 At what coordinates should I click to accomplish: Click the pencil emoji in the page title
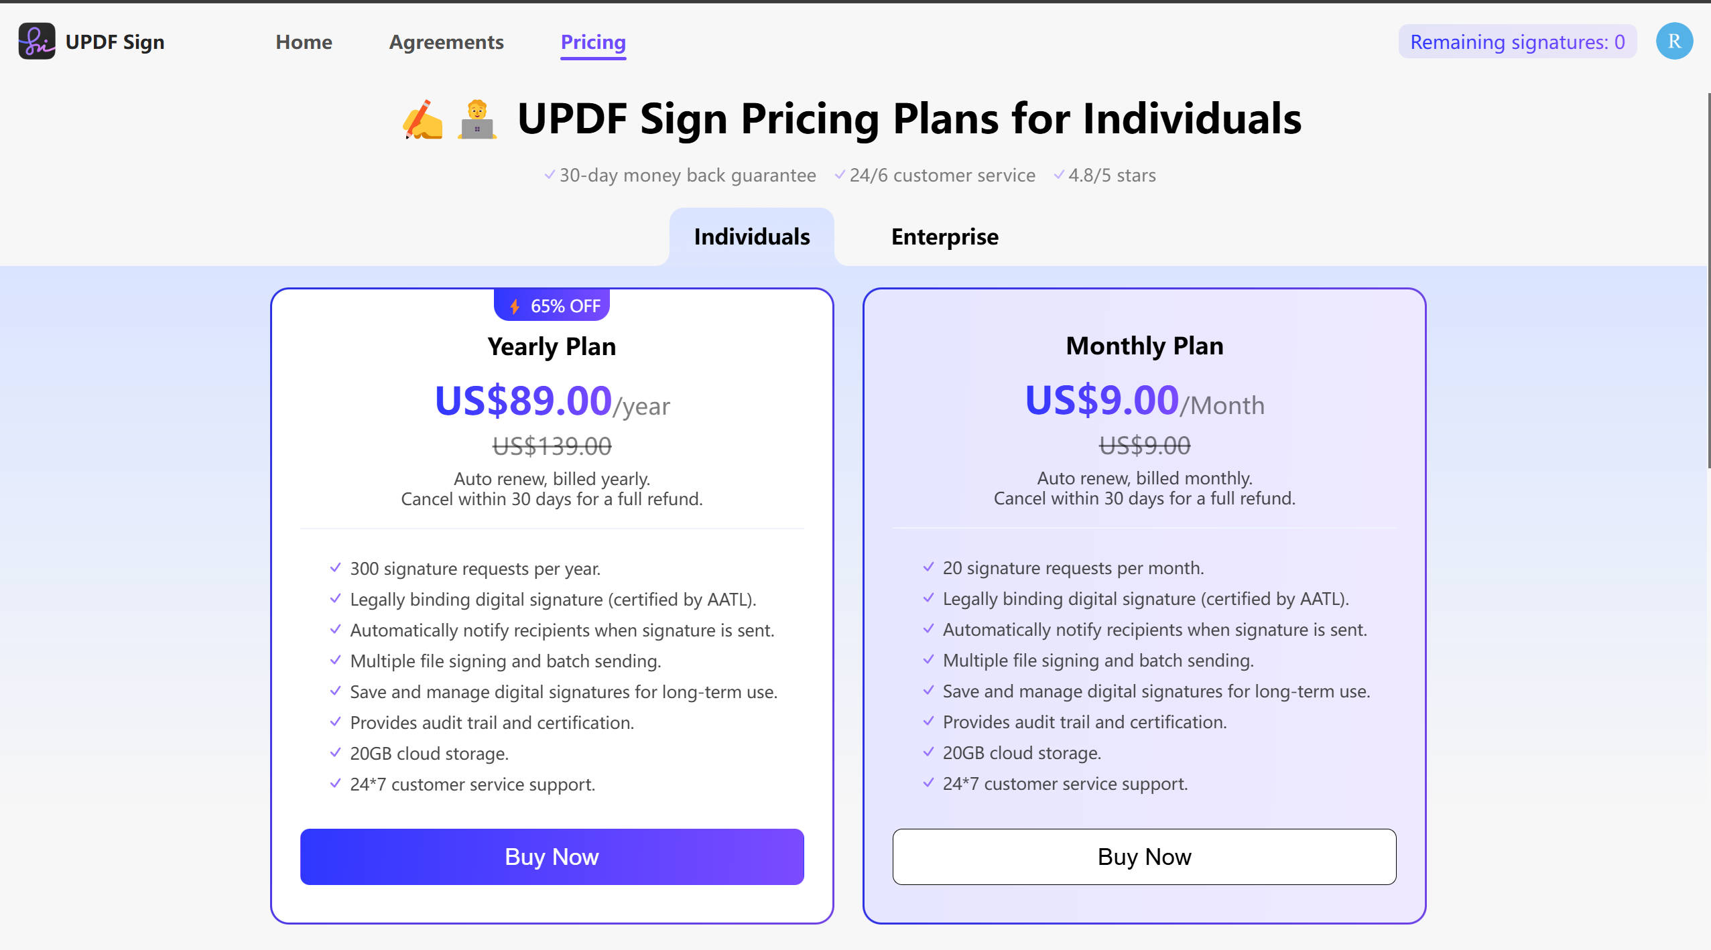[x=422, y=119]
